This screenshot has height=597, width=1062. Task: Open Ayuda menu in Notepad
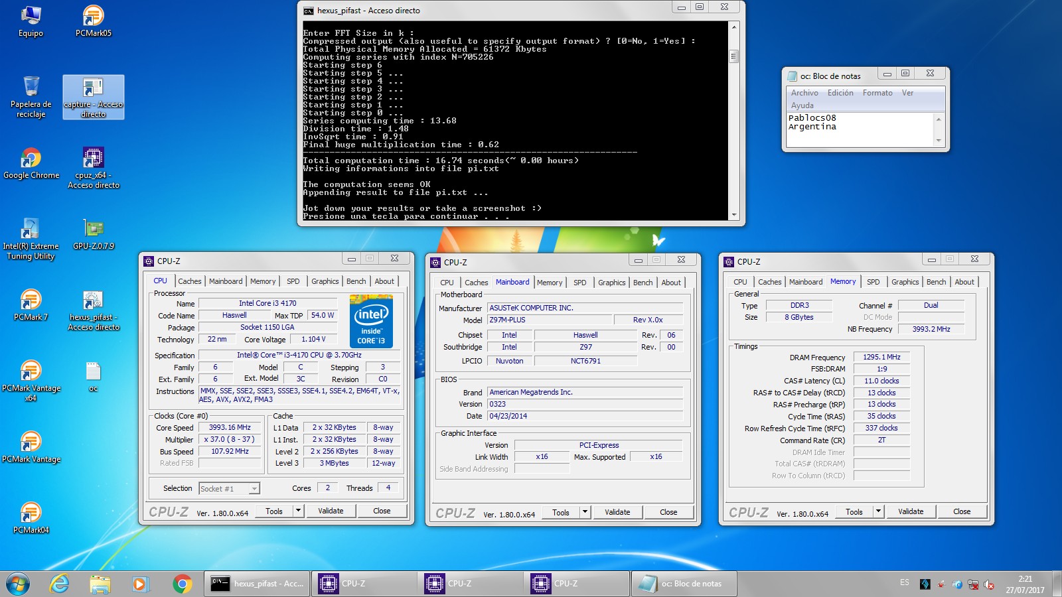click(x=802, y=105)
